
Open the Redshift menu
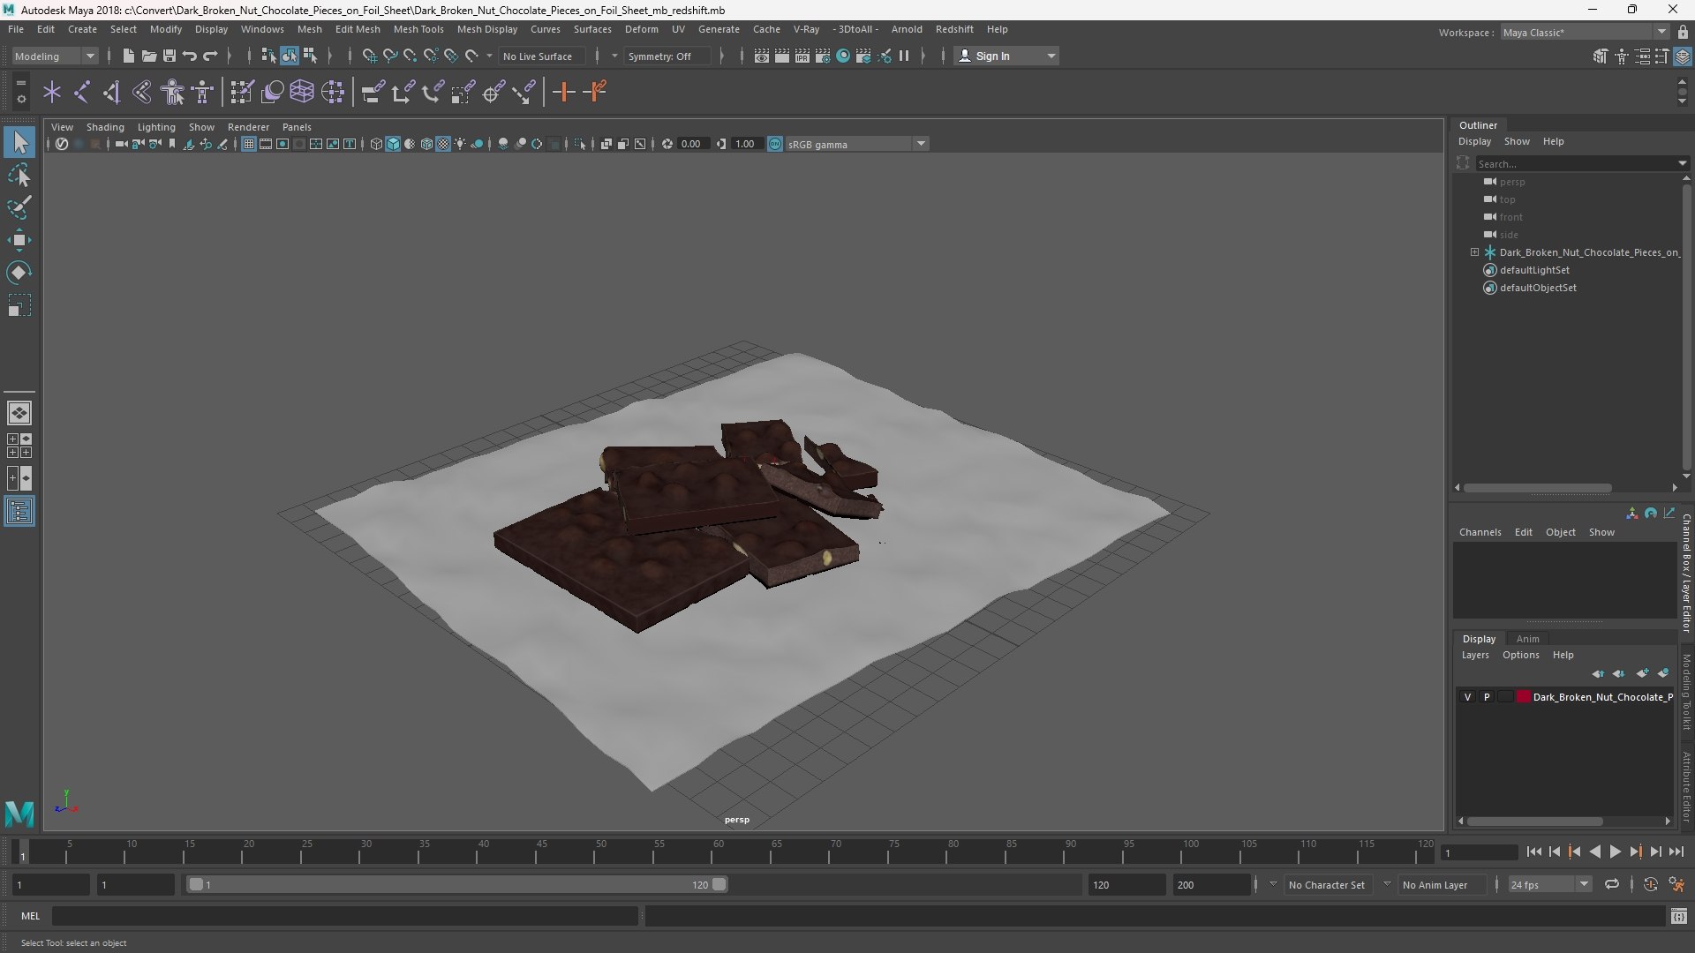[954, 29]
